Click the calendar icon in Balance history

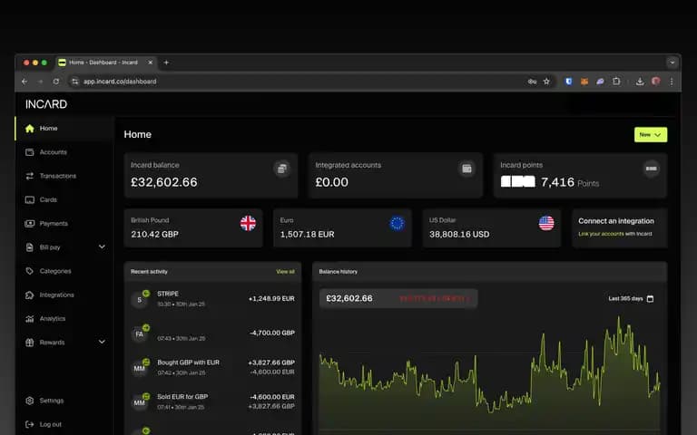650,299
